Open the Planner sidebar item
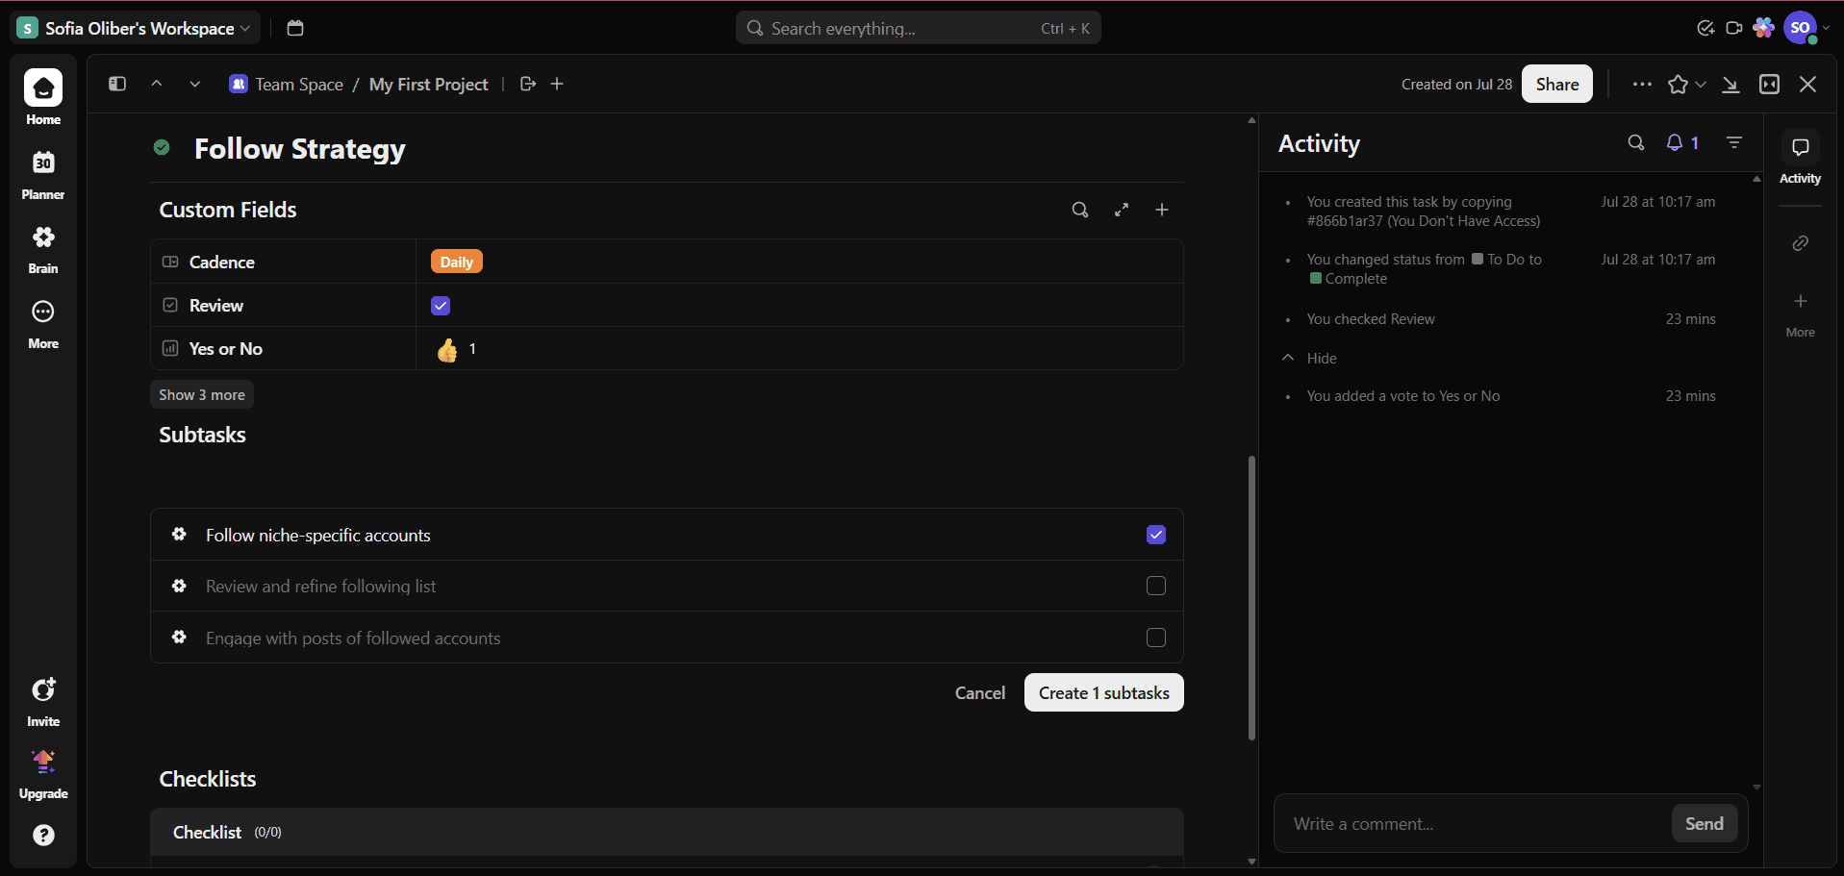The width and height of the screenshot is (1844, 876). tap(43, 174)
